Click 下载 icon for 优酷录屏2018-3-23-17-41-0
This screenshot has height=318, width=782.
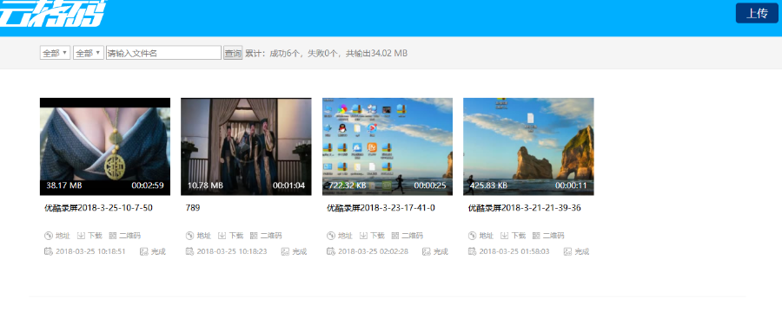[363, 236]
